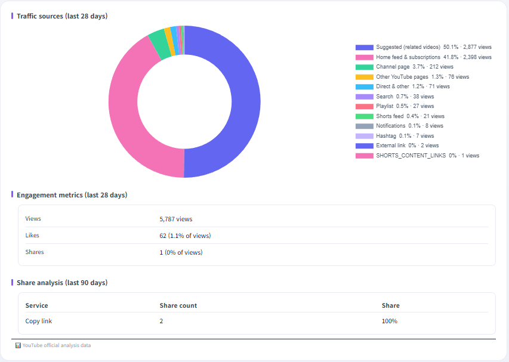
Task: Click 'Direct & other 1.2% · 71 views'
Action: pyautogui.click(x=413, y=86)
